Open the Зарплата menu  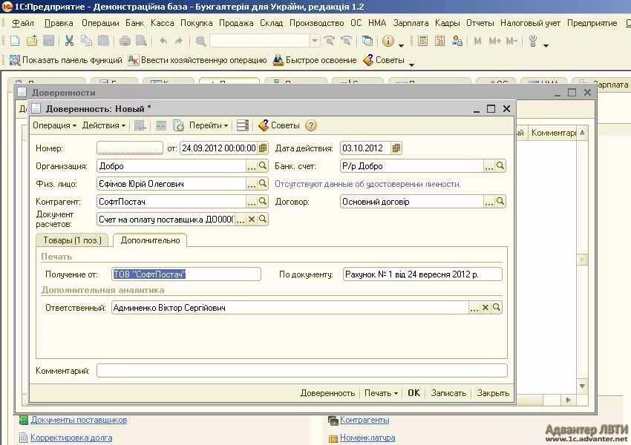(411, 23)
